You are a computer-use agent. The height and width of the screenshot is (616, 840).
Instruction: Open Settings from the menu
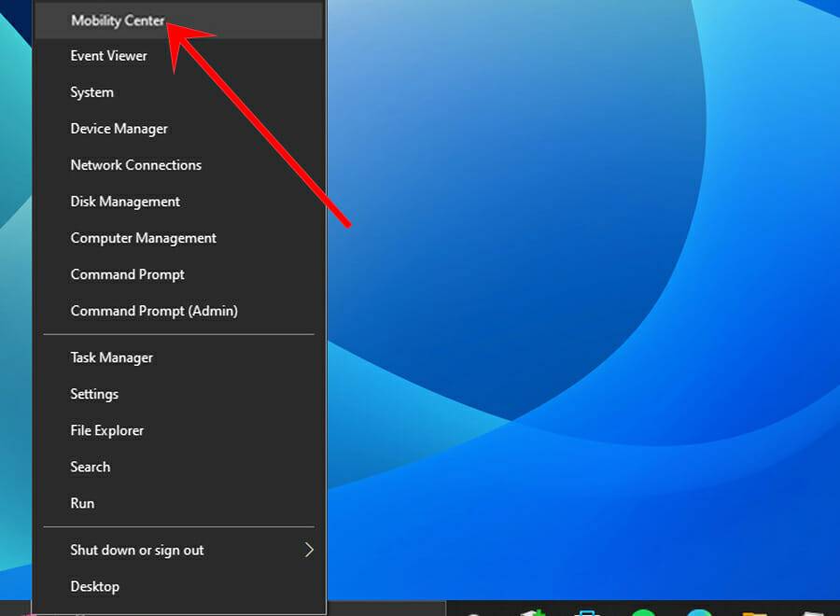(x=93, y=394)
